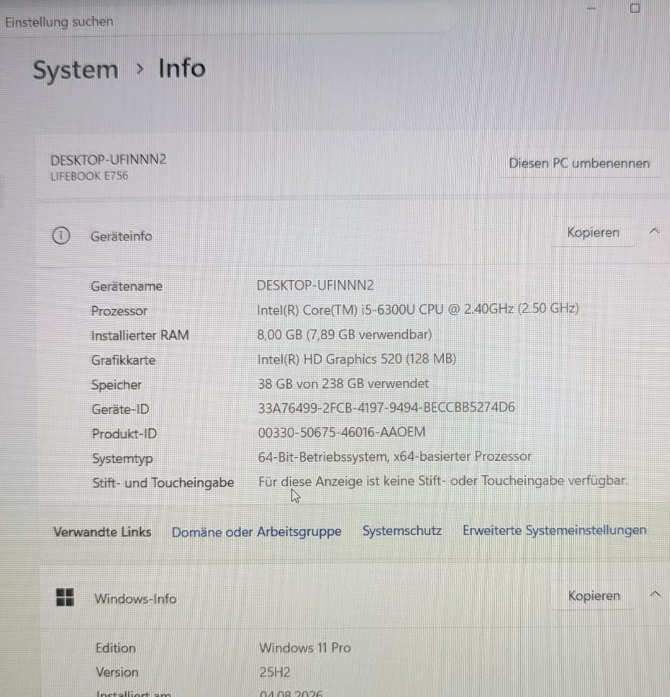This screenshot has height=697, width=670.
Task: Select the Windows-Info section header text
Action: coord(136,599)
